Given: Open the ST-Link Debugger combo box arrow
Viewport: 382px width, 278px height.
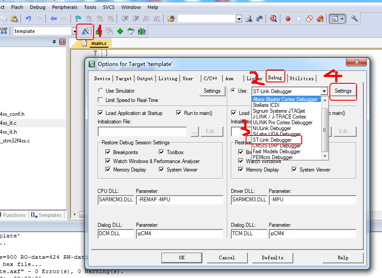Looking at the screenshot, I should [x=324, y=91].
